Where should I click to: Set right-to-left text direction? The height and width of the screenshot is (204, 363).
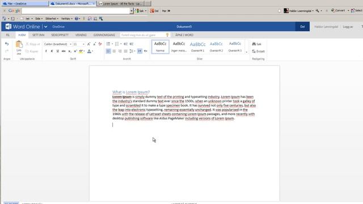(145, 51)
